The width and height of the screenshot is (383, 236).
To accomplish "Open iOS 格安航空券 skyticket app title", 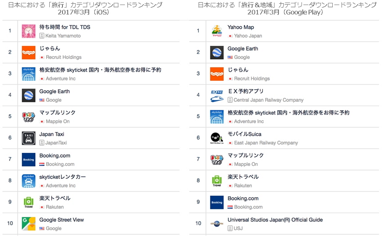I will [101, 70].
